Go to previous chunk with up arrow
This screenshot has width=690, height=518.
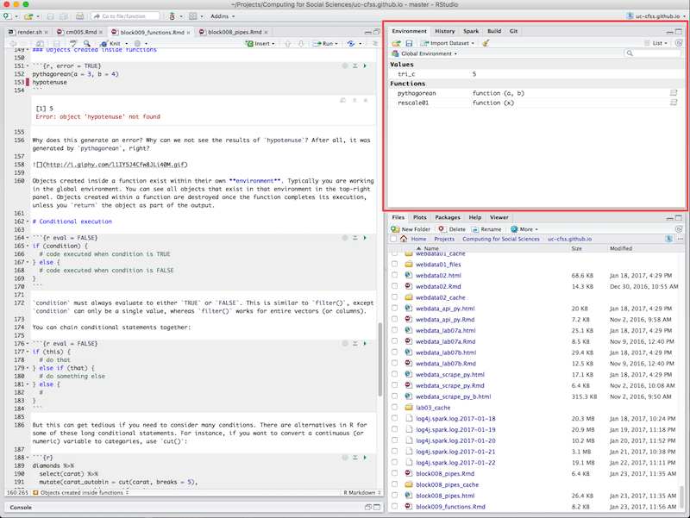point(287,43)
